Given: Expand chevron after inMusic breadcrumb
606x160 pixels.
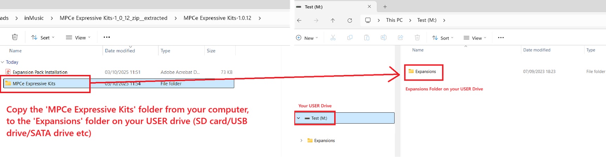Looking at the screenshot, I should (52, 18).
